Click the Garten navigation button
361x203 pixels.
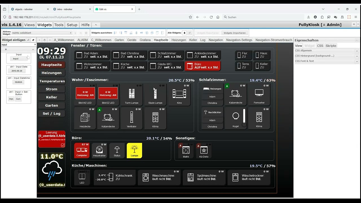(52, 105)
